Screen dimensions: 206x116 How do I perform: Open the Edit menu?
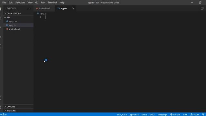(x=11, y=3)
